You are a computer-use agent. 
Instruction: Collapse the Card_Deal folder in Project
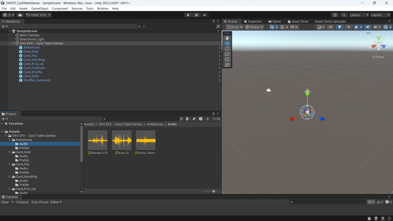[9, 152]
